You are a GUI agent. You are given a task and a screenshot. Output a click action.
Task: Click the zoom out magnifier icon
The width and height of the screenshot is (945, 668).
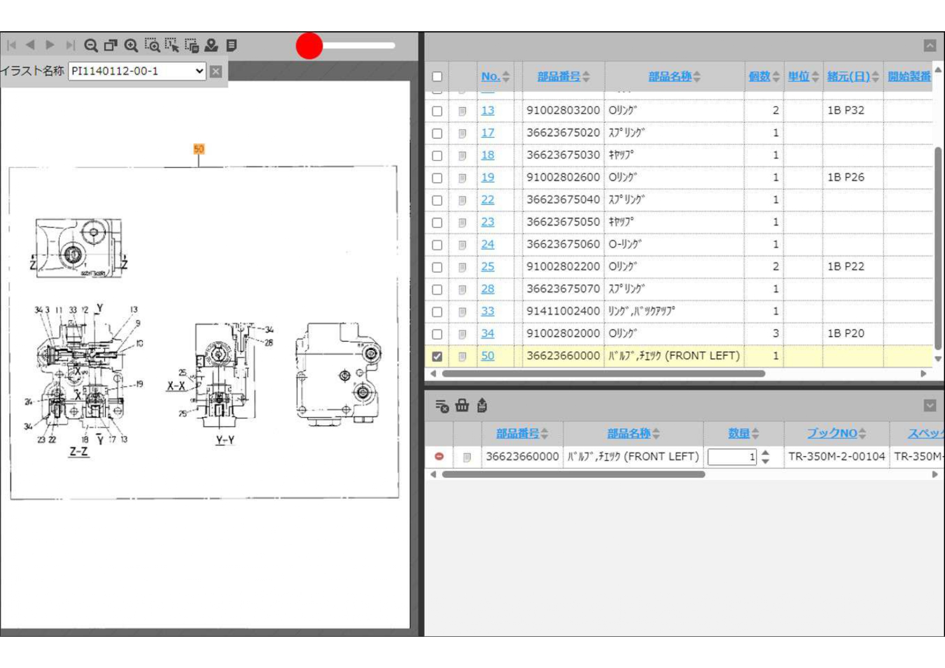coord(90,46)
